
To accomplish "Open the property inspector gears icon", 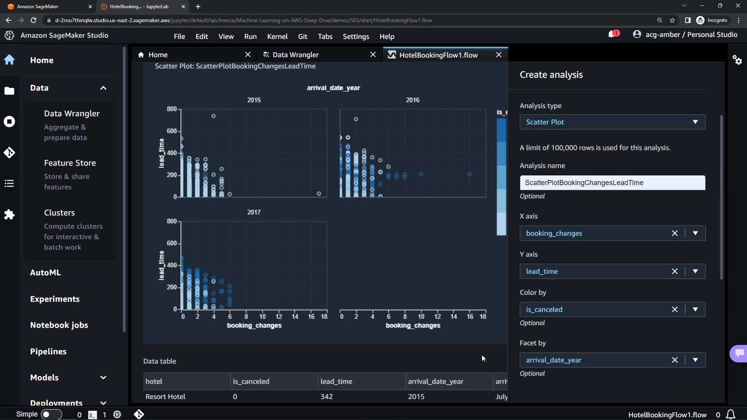I will click(x=737, y=60).
